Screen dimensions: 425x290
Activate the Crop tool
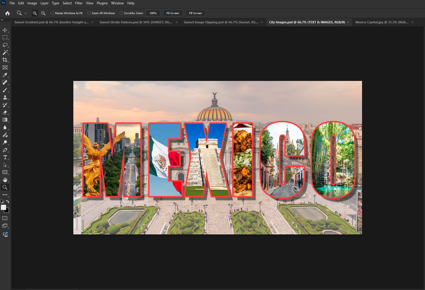tap(5, 60)
